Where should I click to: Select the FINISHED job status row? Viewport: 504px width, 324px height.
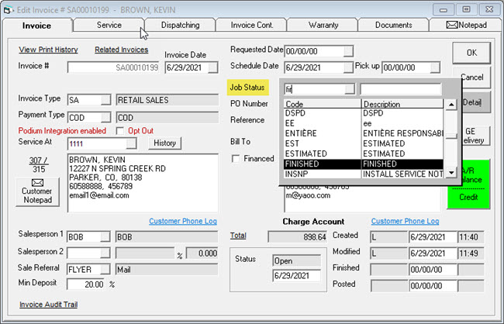point(364,164)
